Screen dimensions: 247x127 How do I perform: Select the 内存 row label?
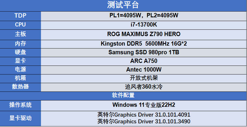(20, 44)
